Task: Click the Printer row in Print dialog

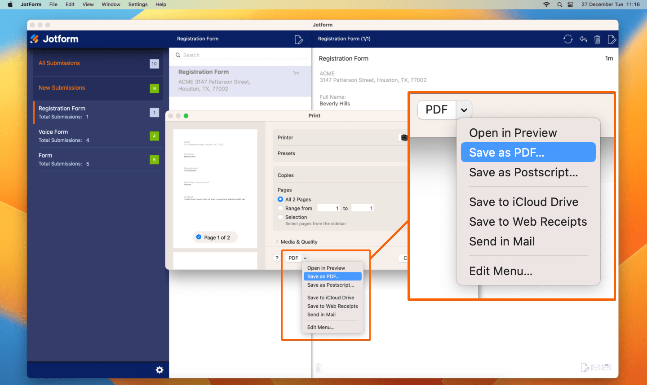Action: 340,138
